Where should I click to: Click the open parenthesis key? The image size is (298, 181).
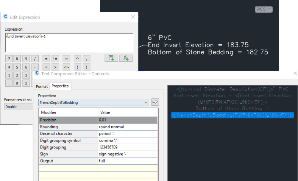[x=78, y=67]
